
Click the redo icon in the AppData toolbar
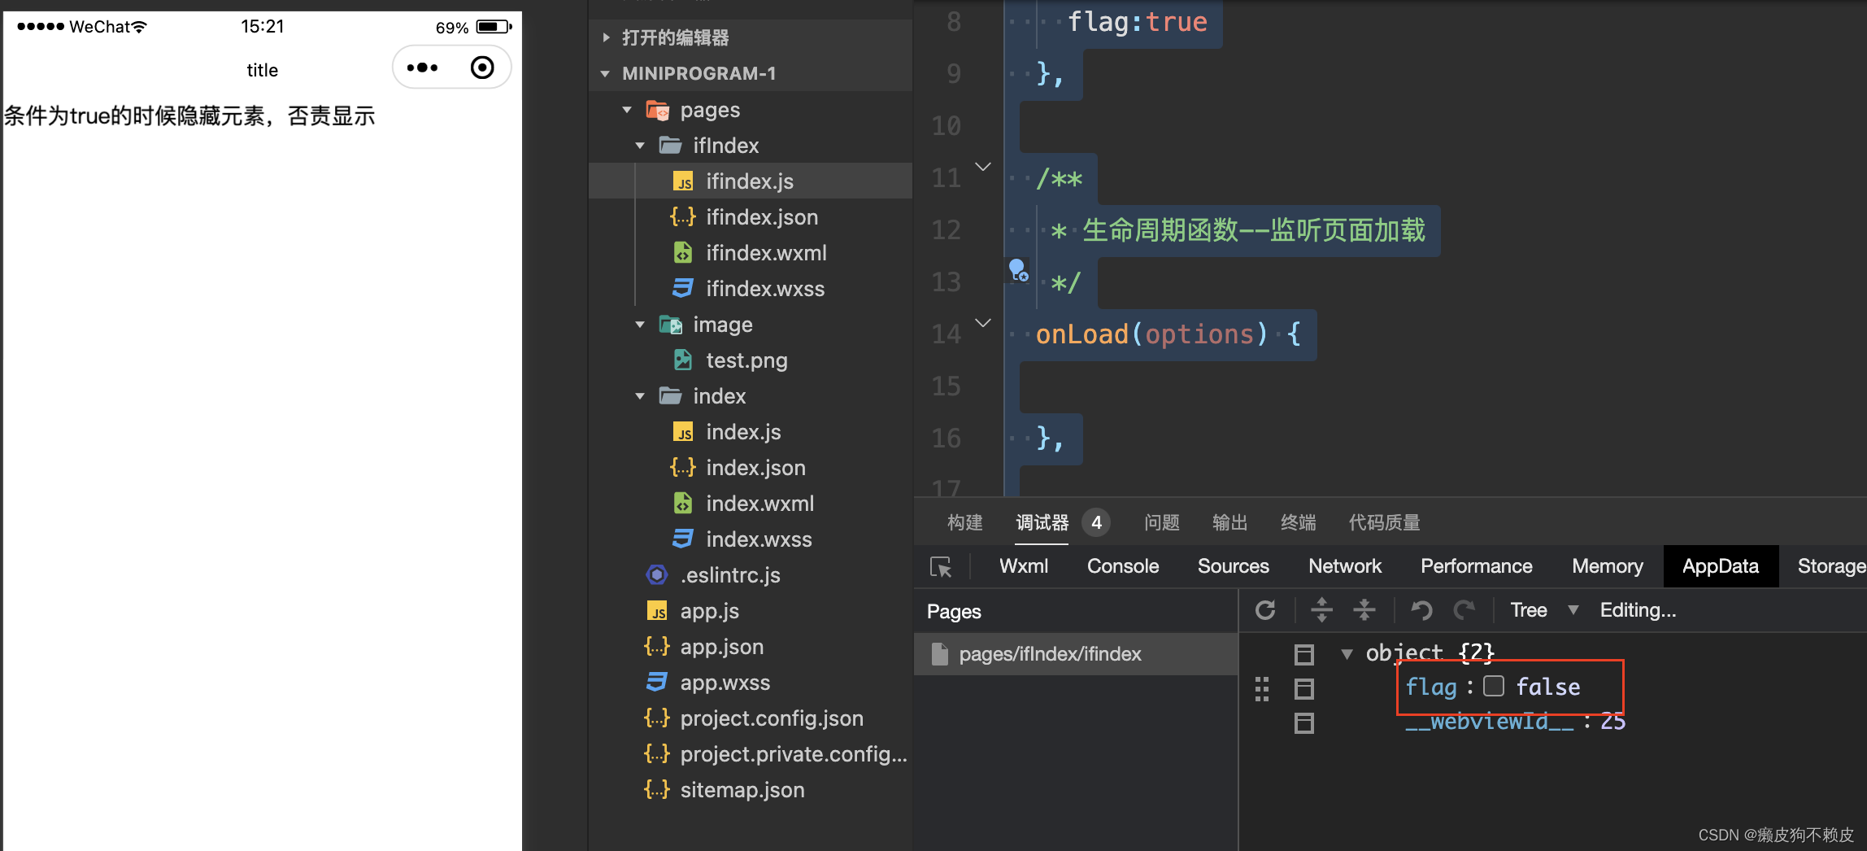click(1466, 609)
